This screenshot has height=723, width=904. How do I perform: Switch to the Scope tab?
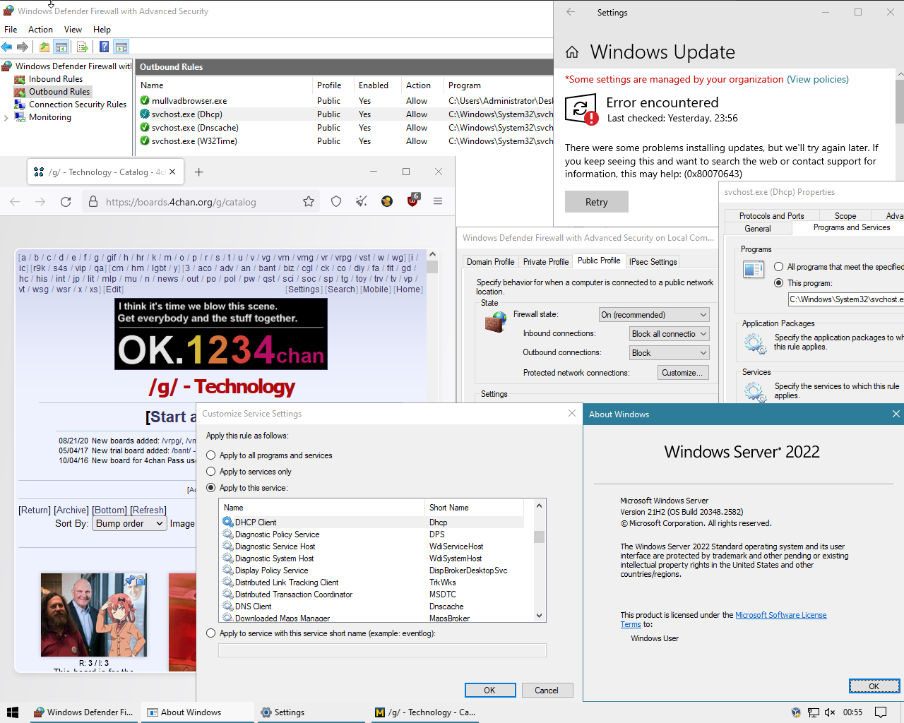[845, 216]
